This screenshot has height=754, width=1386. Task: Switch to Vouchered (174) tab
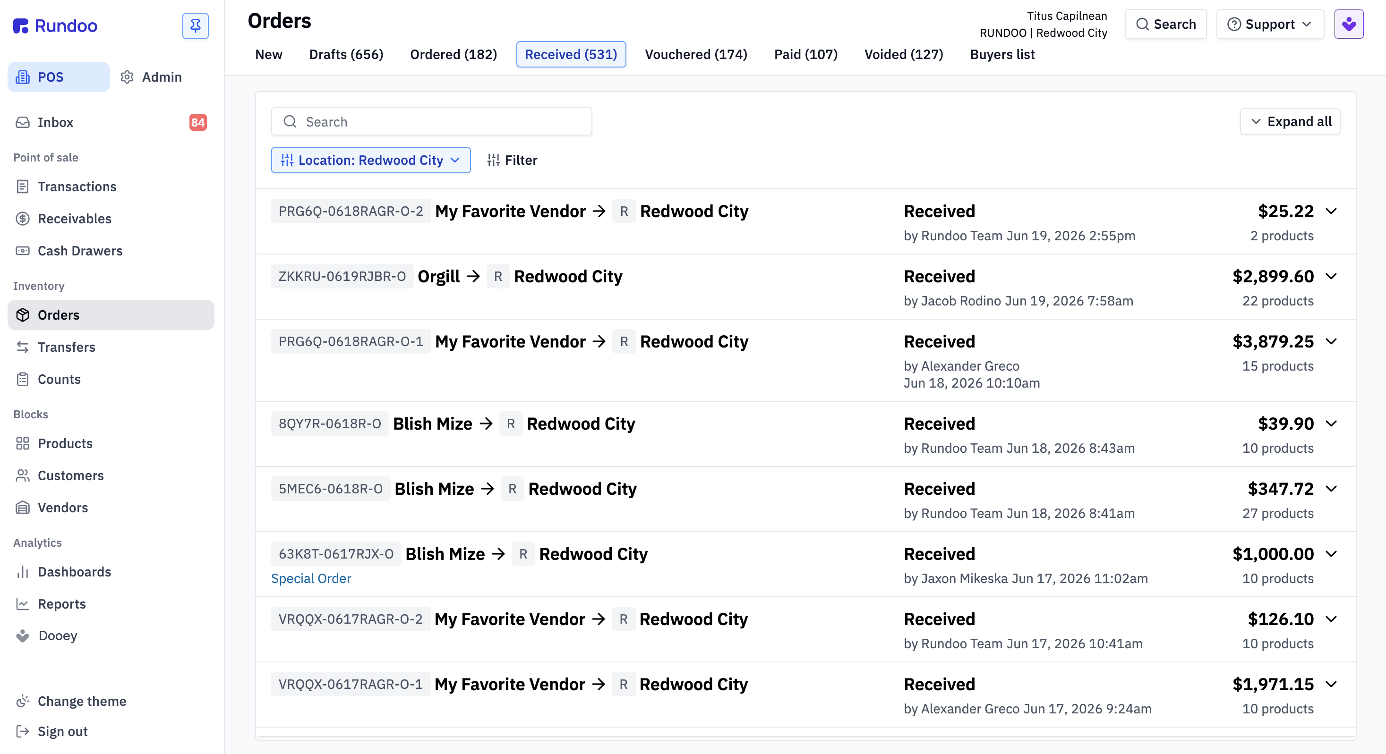pos(696,54)
